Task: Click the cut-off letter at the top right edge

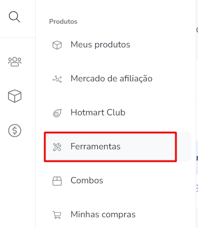Action: 197,30
